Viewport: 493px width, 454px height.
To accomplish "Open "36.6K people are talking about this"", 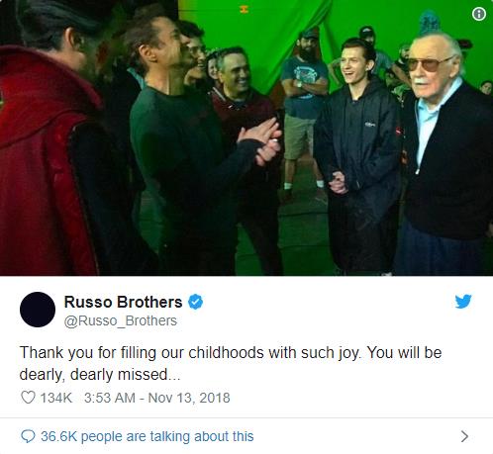I will [148, 436].
